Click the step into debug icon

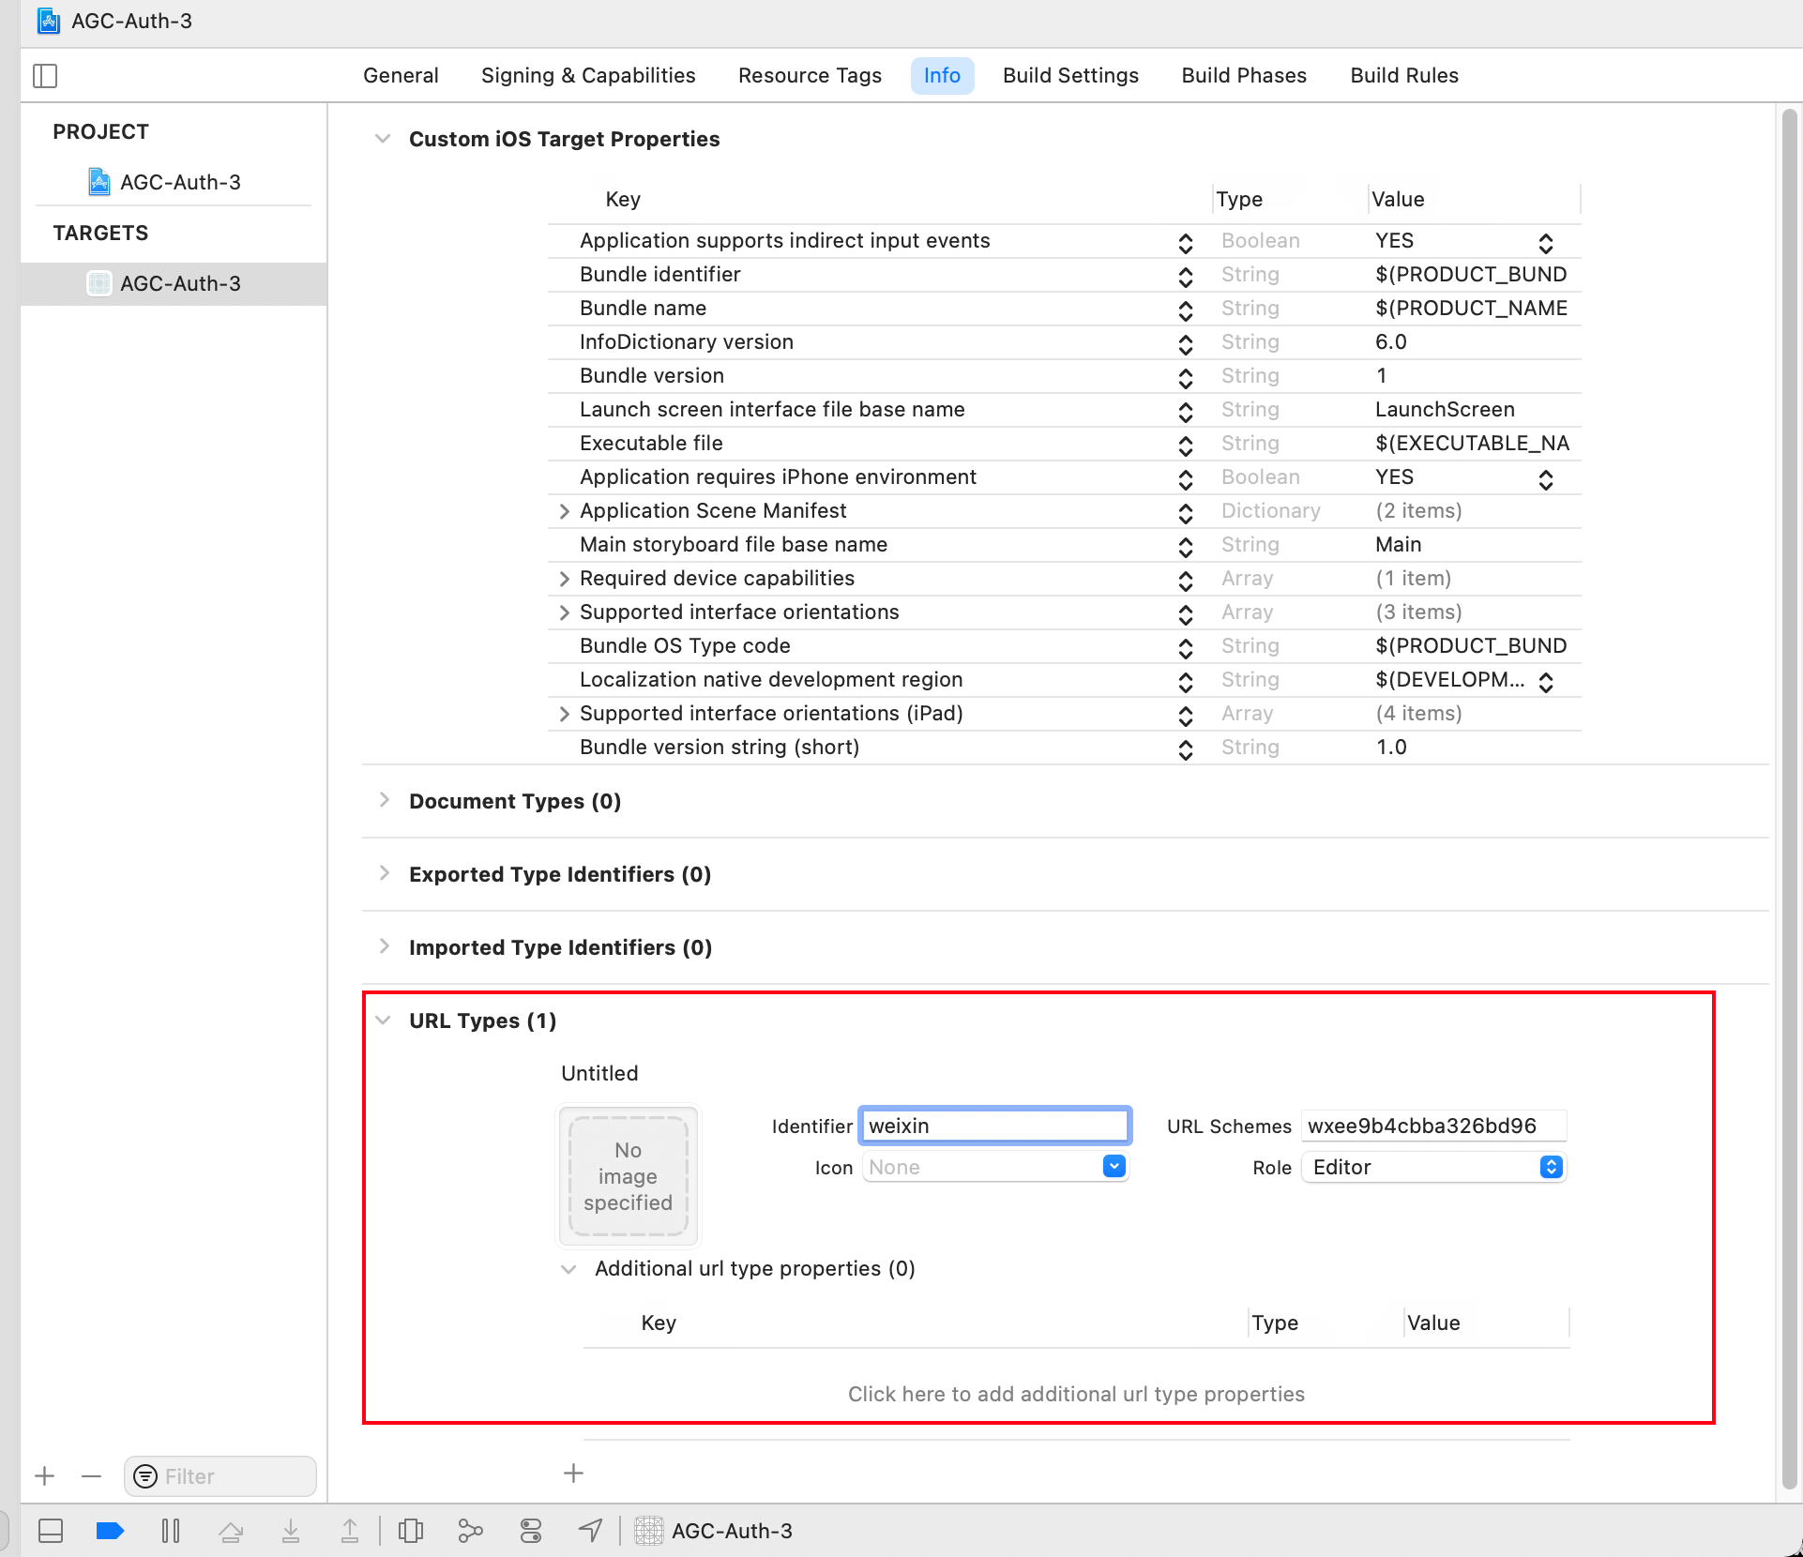291,1531
